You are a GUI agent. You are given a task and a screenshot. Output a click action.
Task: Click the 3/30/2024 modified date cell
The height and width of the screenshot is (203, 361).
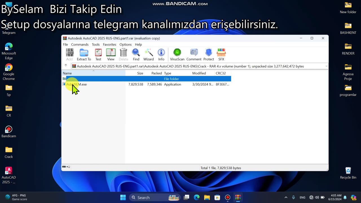(x=203, y=84)
